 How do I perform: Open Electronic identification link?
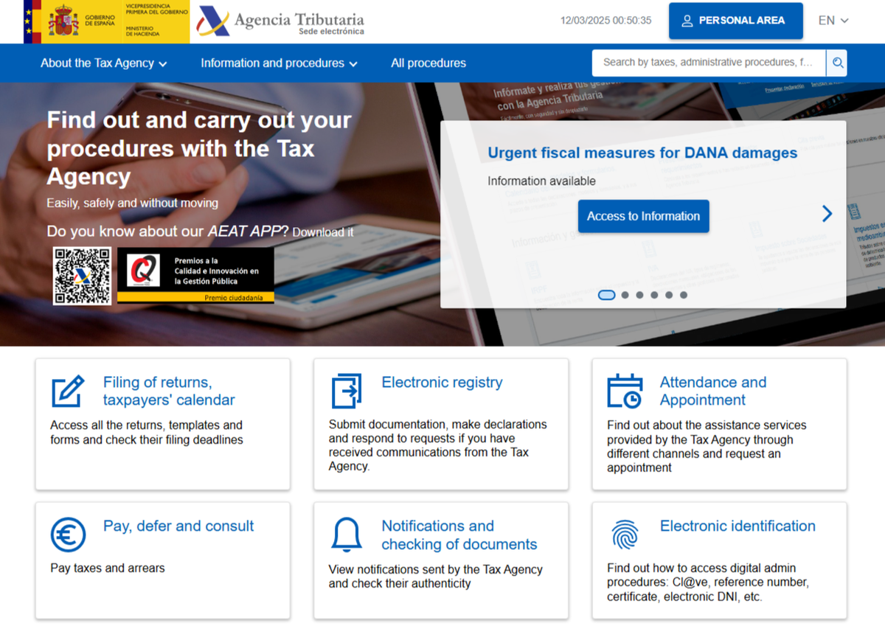click(737, 526)
